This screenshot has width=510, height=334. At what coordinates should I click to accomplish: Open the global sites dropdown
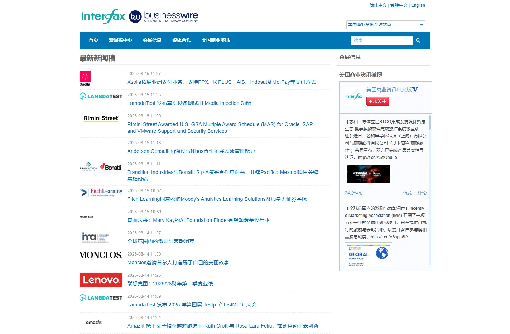tap(385, 25)
